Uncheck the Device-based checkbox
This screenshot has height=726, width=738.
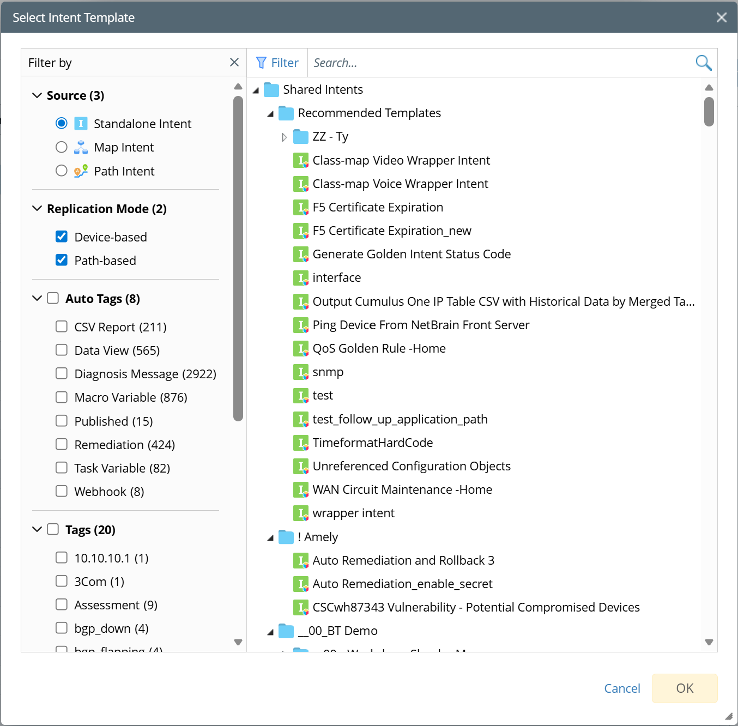tap(62, 237)
